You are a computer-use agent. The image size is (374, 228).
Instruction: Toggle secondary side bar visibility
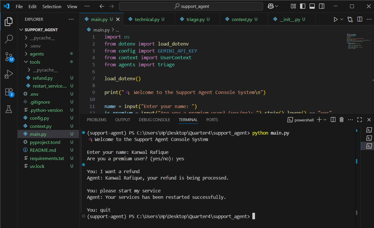pyautogui.click(x=322, y=6)
